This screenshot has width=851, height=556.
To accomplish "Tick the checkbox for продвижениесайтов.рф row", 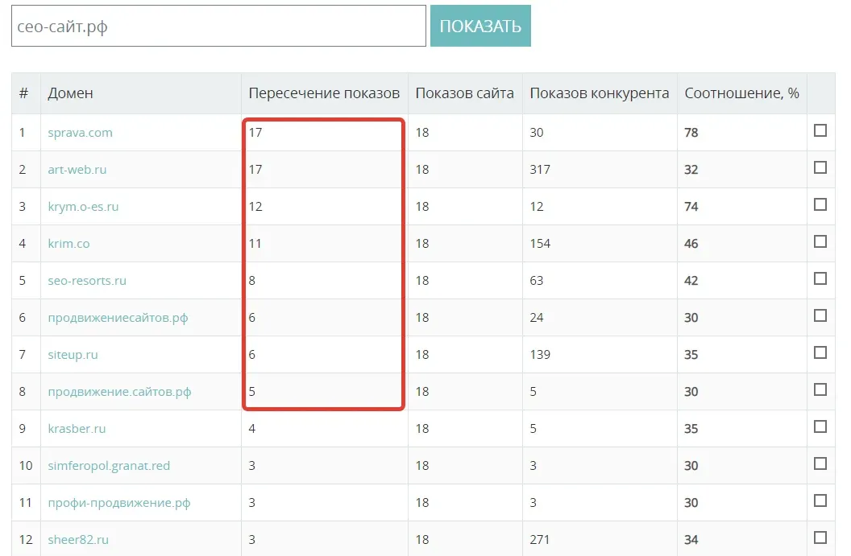I will click(820, 315).
